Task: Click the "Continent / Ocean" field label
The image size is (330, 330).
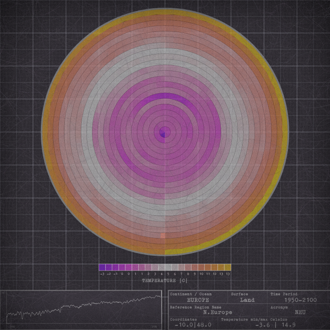Action: (191, 294)
